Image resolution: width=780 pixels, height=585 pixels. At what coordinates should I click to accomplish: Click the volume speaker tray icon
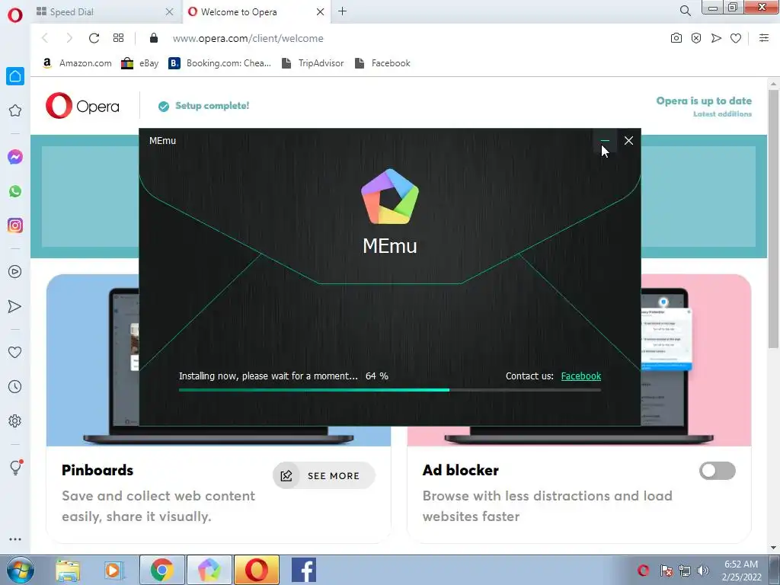point(703,571)
